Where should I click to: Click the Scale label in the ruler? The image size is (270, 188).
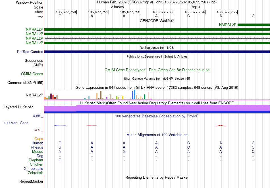[38, 7]
